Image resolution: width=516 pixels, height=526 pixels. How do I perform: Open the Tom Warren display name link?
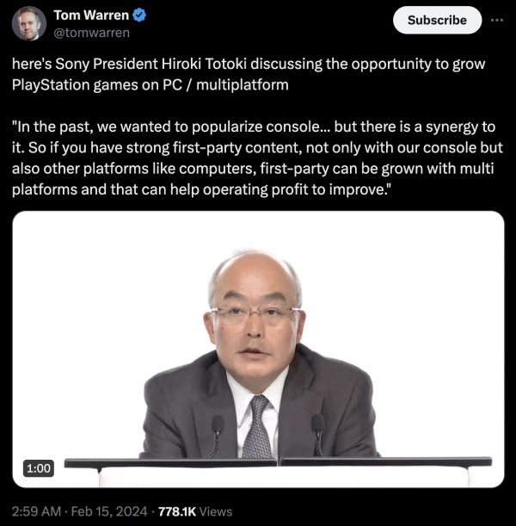click(x=91, y=15)
